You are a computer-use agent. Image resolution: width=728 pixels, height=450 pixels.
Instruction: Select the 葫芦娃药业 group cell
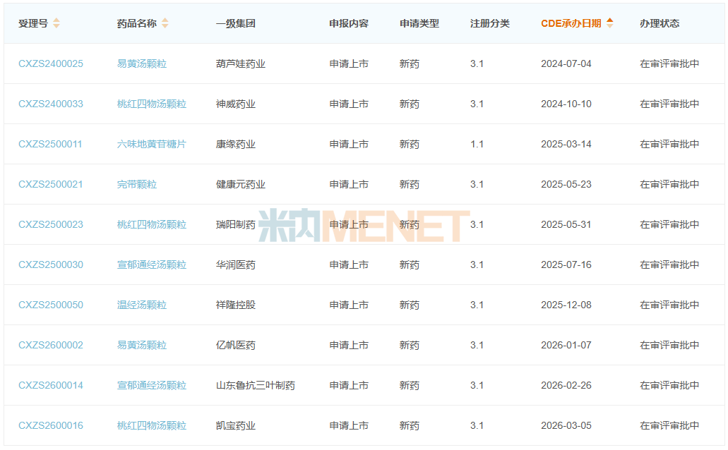[x=241, y=63]
